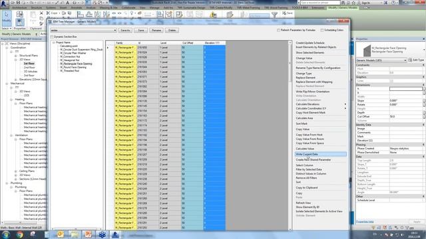This screenshot has width=426, height=239.
Task: Choose Change Type menu item
Action: (x=304, y=74)
